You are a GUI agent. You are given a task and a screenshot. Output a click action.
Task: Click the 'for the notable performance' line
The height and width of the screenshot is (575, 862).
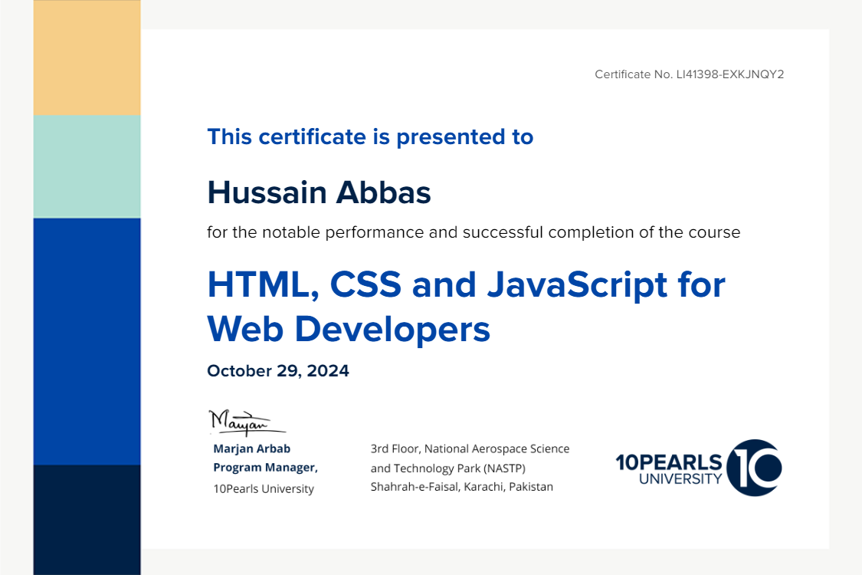click(474, 232)
